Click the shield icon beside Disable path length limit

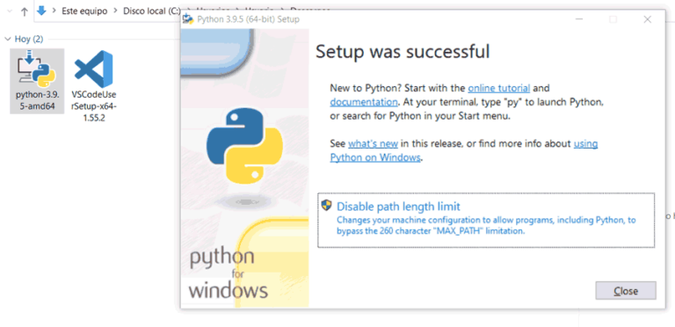tap(327, 205)
